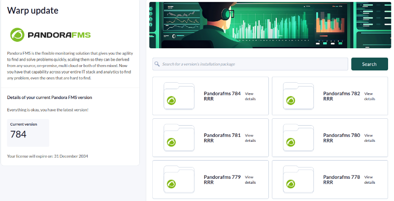View details of Pandorafms 784 RRR
This screenshot has width=394, height=201.
[250, 96]
